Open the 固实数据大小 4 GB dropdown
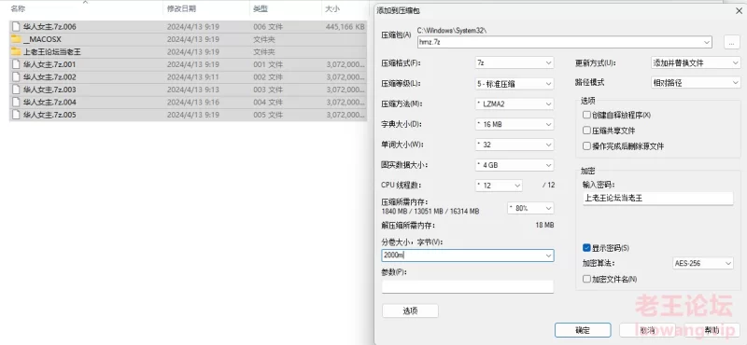This screenshot has width=747, height=345. pyautogui.click(x=514, y=165)
